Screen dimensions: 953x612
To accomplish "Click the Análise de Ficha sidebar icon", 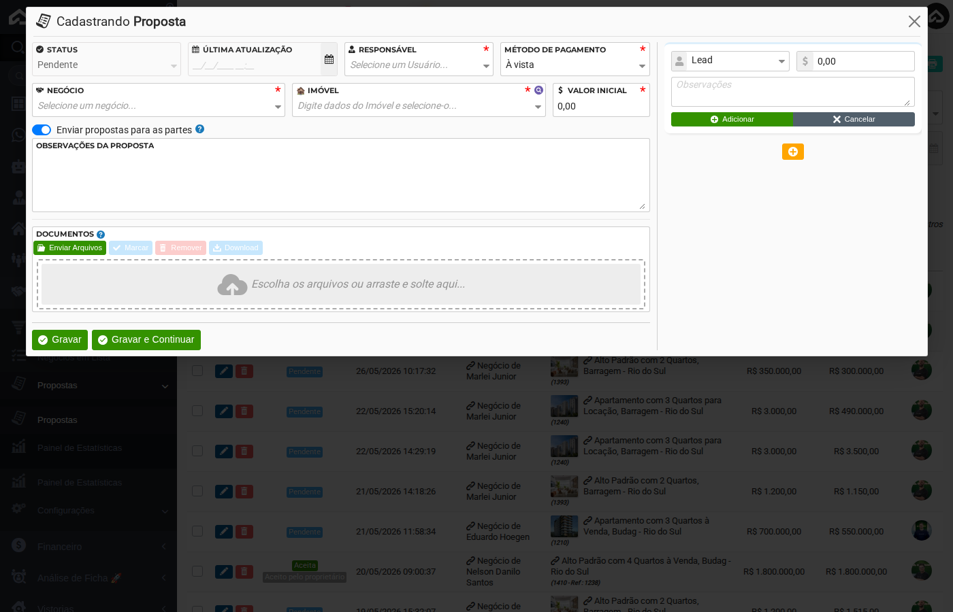I will coord(19,577).
